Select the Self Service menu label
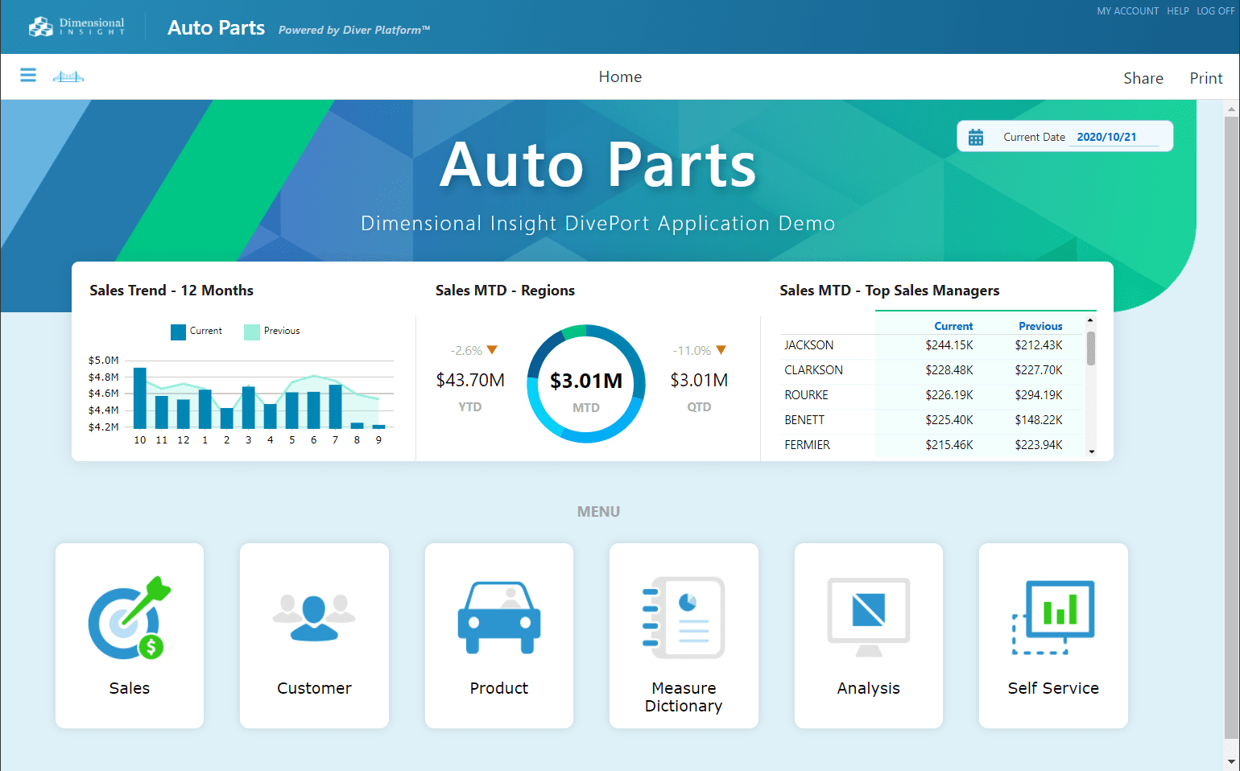This screenshot has width=1240, height=771. click(x=1053, y=688)
